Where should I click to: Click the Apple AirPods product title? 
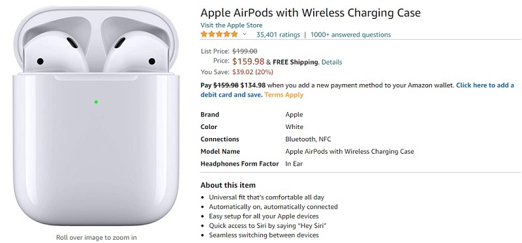pyautogui.click(x=311, y=13)
